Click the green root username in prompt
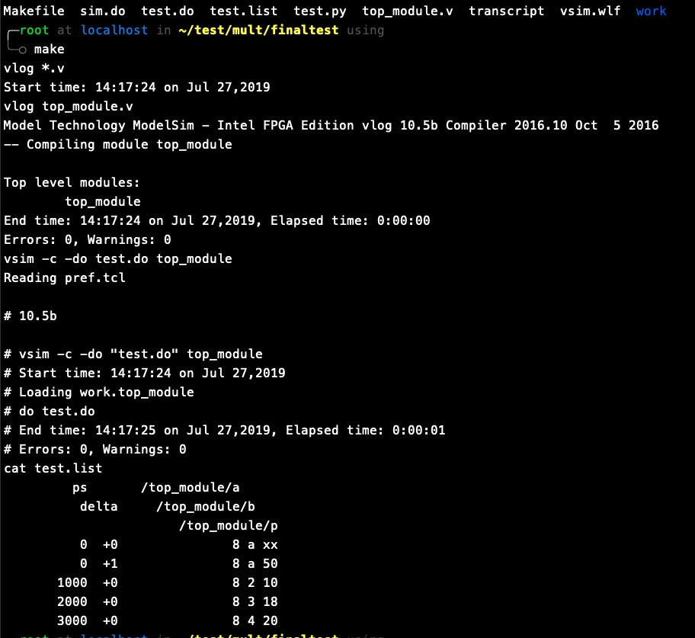The height and width of the screenshot is (638, 695). [x=34, y=30]
